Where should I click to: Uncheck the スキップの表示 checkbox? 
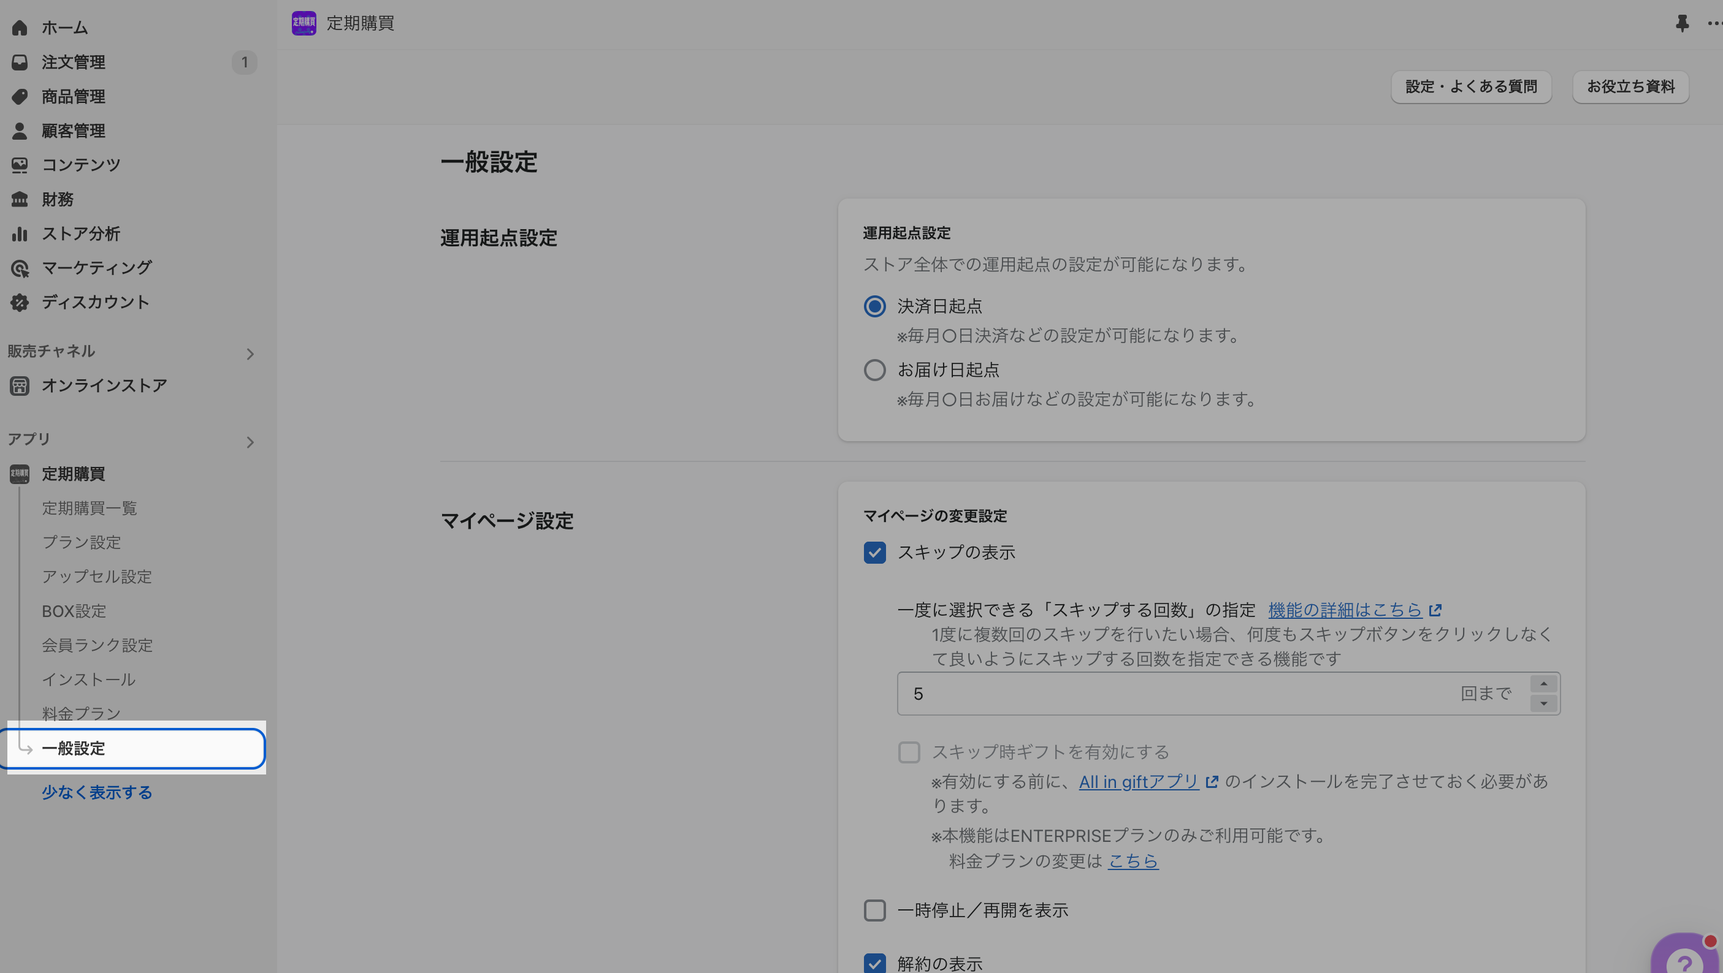point(874,553)
